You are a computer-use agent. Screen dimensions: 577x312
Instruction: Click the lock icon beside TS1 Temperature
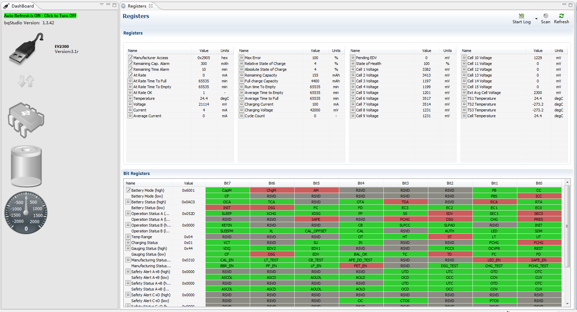(x=464, y=98)
